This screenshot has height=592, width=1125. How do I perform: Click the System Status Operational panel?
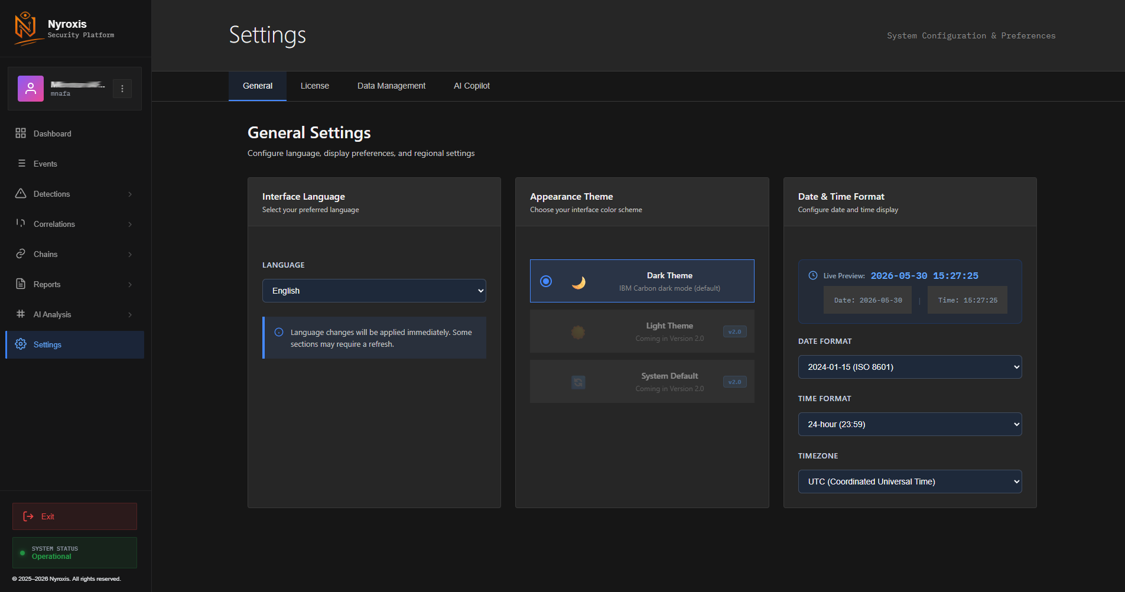[74, 552]
